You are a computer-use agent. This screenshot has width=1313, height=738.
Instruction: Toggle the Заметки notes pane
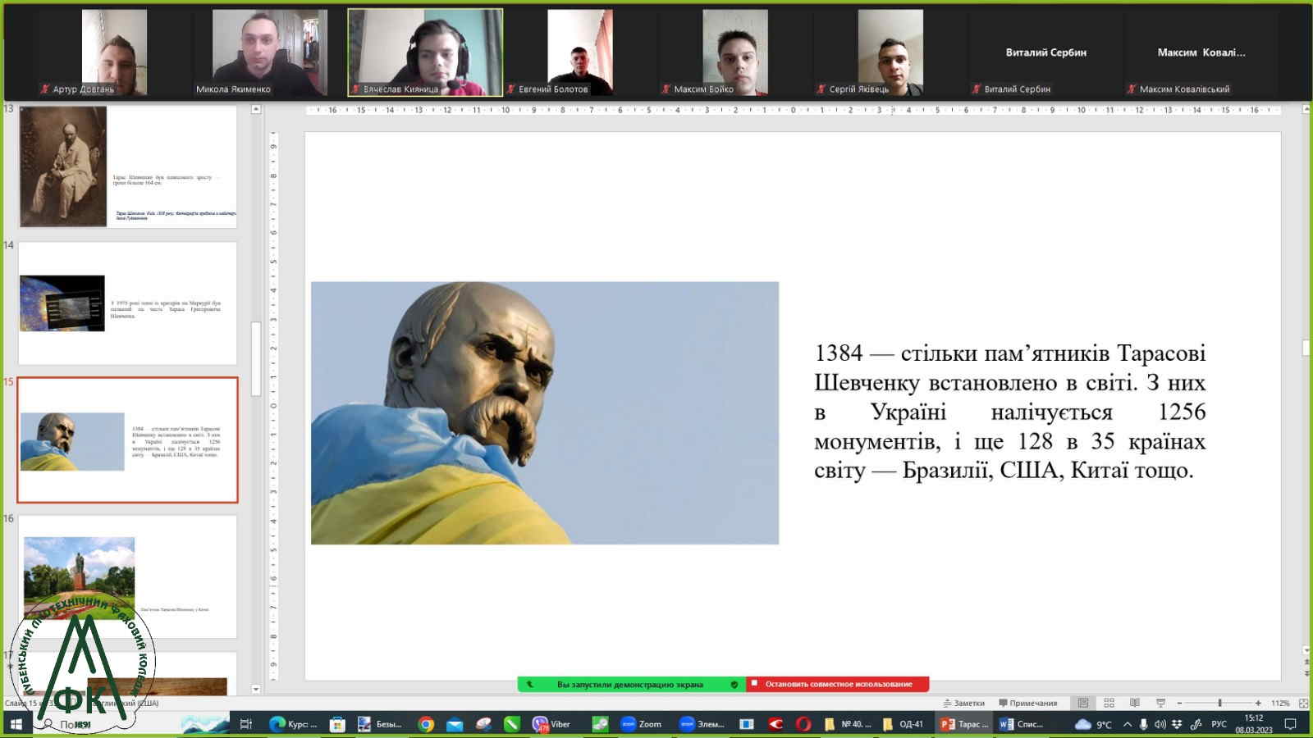(x=964, y=704)
